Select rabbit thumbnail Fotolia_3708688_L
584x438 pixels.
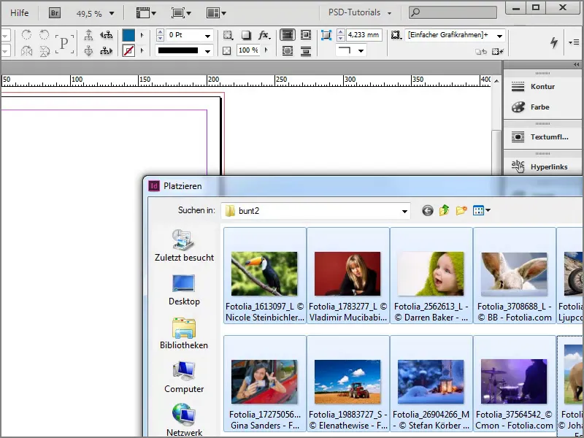coord(515,275)
